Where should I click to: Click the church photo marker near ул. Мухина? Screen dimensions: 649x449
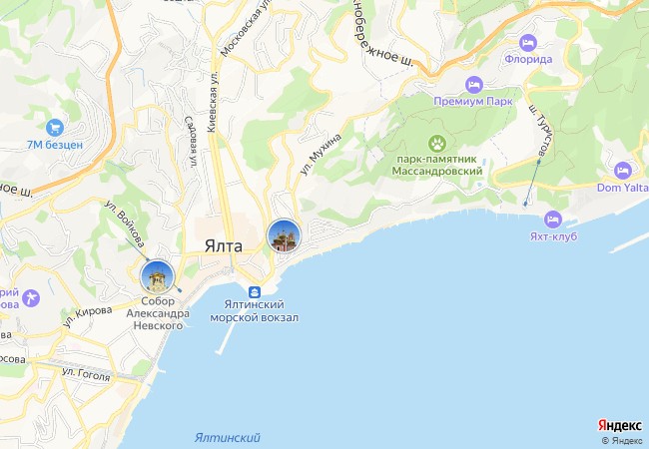[284, 236]
